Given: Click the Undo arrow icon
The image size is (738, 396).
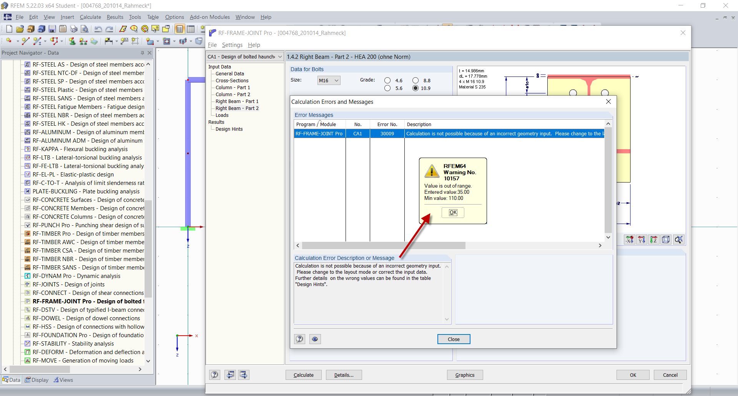Looking at the screenshot, I should [x=98, y=29].
